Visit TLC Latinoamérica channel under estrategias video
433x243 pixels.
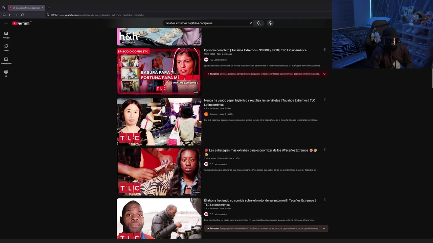[218, 164]
